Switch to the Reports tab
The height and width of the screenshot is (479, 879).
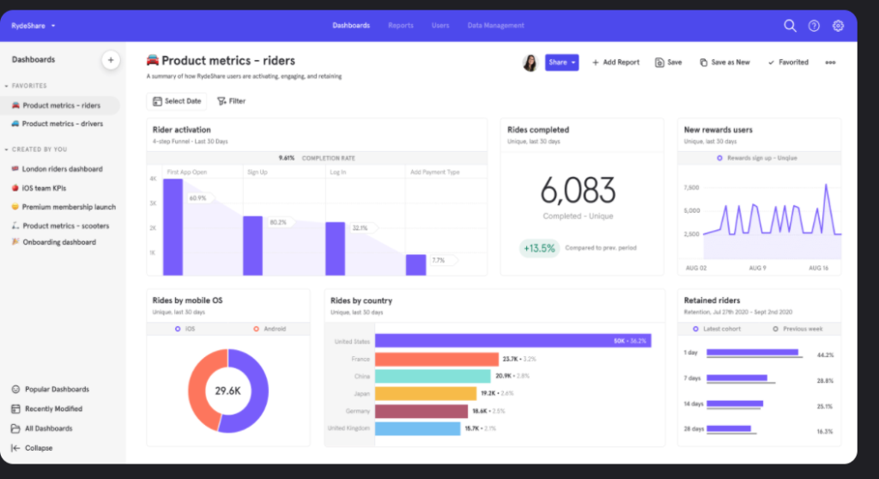401,26
